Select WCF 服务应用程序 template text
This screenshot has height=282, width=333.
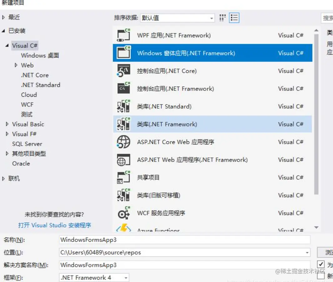click(x=161, y=213)
